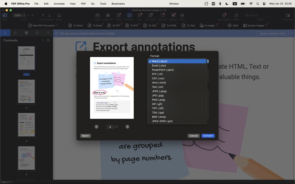295x184 pixels.
Task: Go to previous preview page in dialog
Action: point(97,127)
